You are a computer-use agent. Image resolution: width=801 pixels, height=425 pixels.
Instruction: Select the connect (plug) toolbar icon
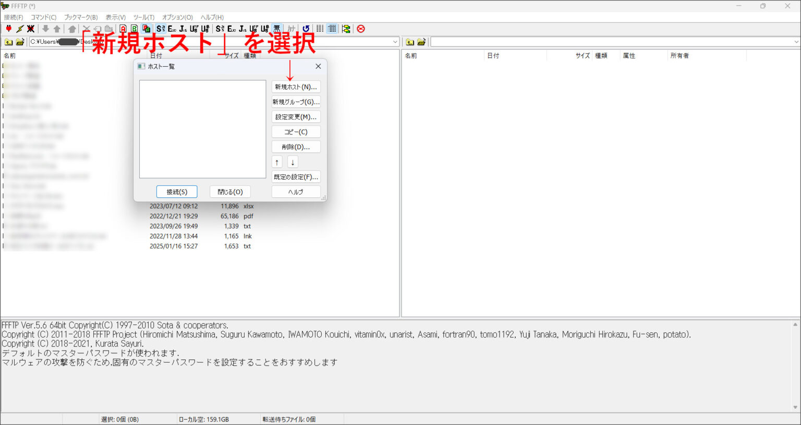click(x=9, y=29)
